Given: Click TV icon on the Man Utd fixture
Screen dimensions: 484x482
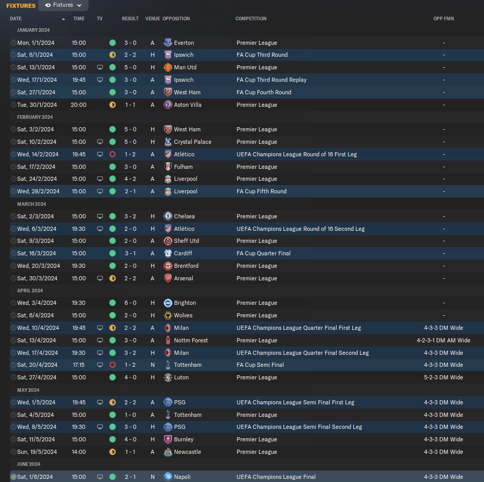Looking at the screenshot, I should point(100,67).
